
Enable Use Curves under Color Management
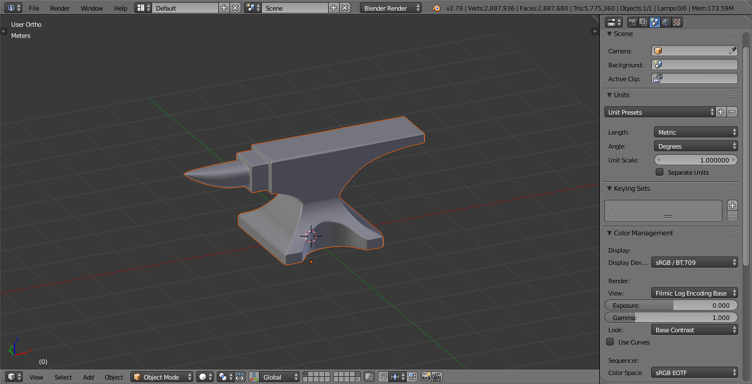(610, 342)
